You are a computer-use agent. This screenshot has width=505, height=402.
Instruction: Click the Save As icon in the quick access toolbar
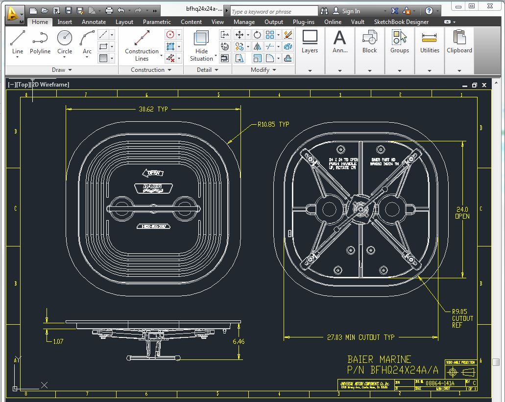point(80,11)
